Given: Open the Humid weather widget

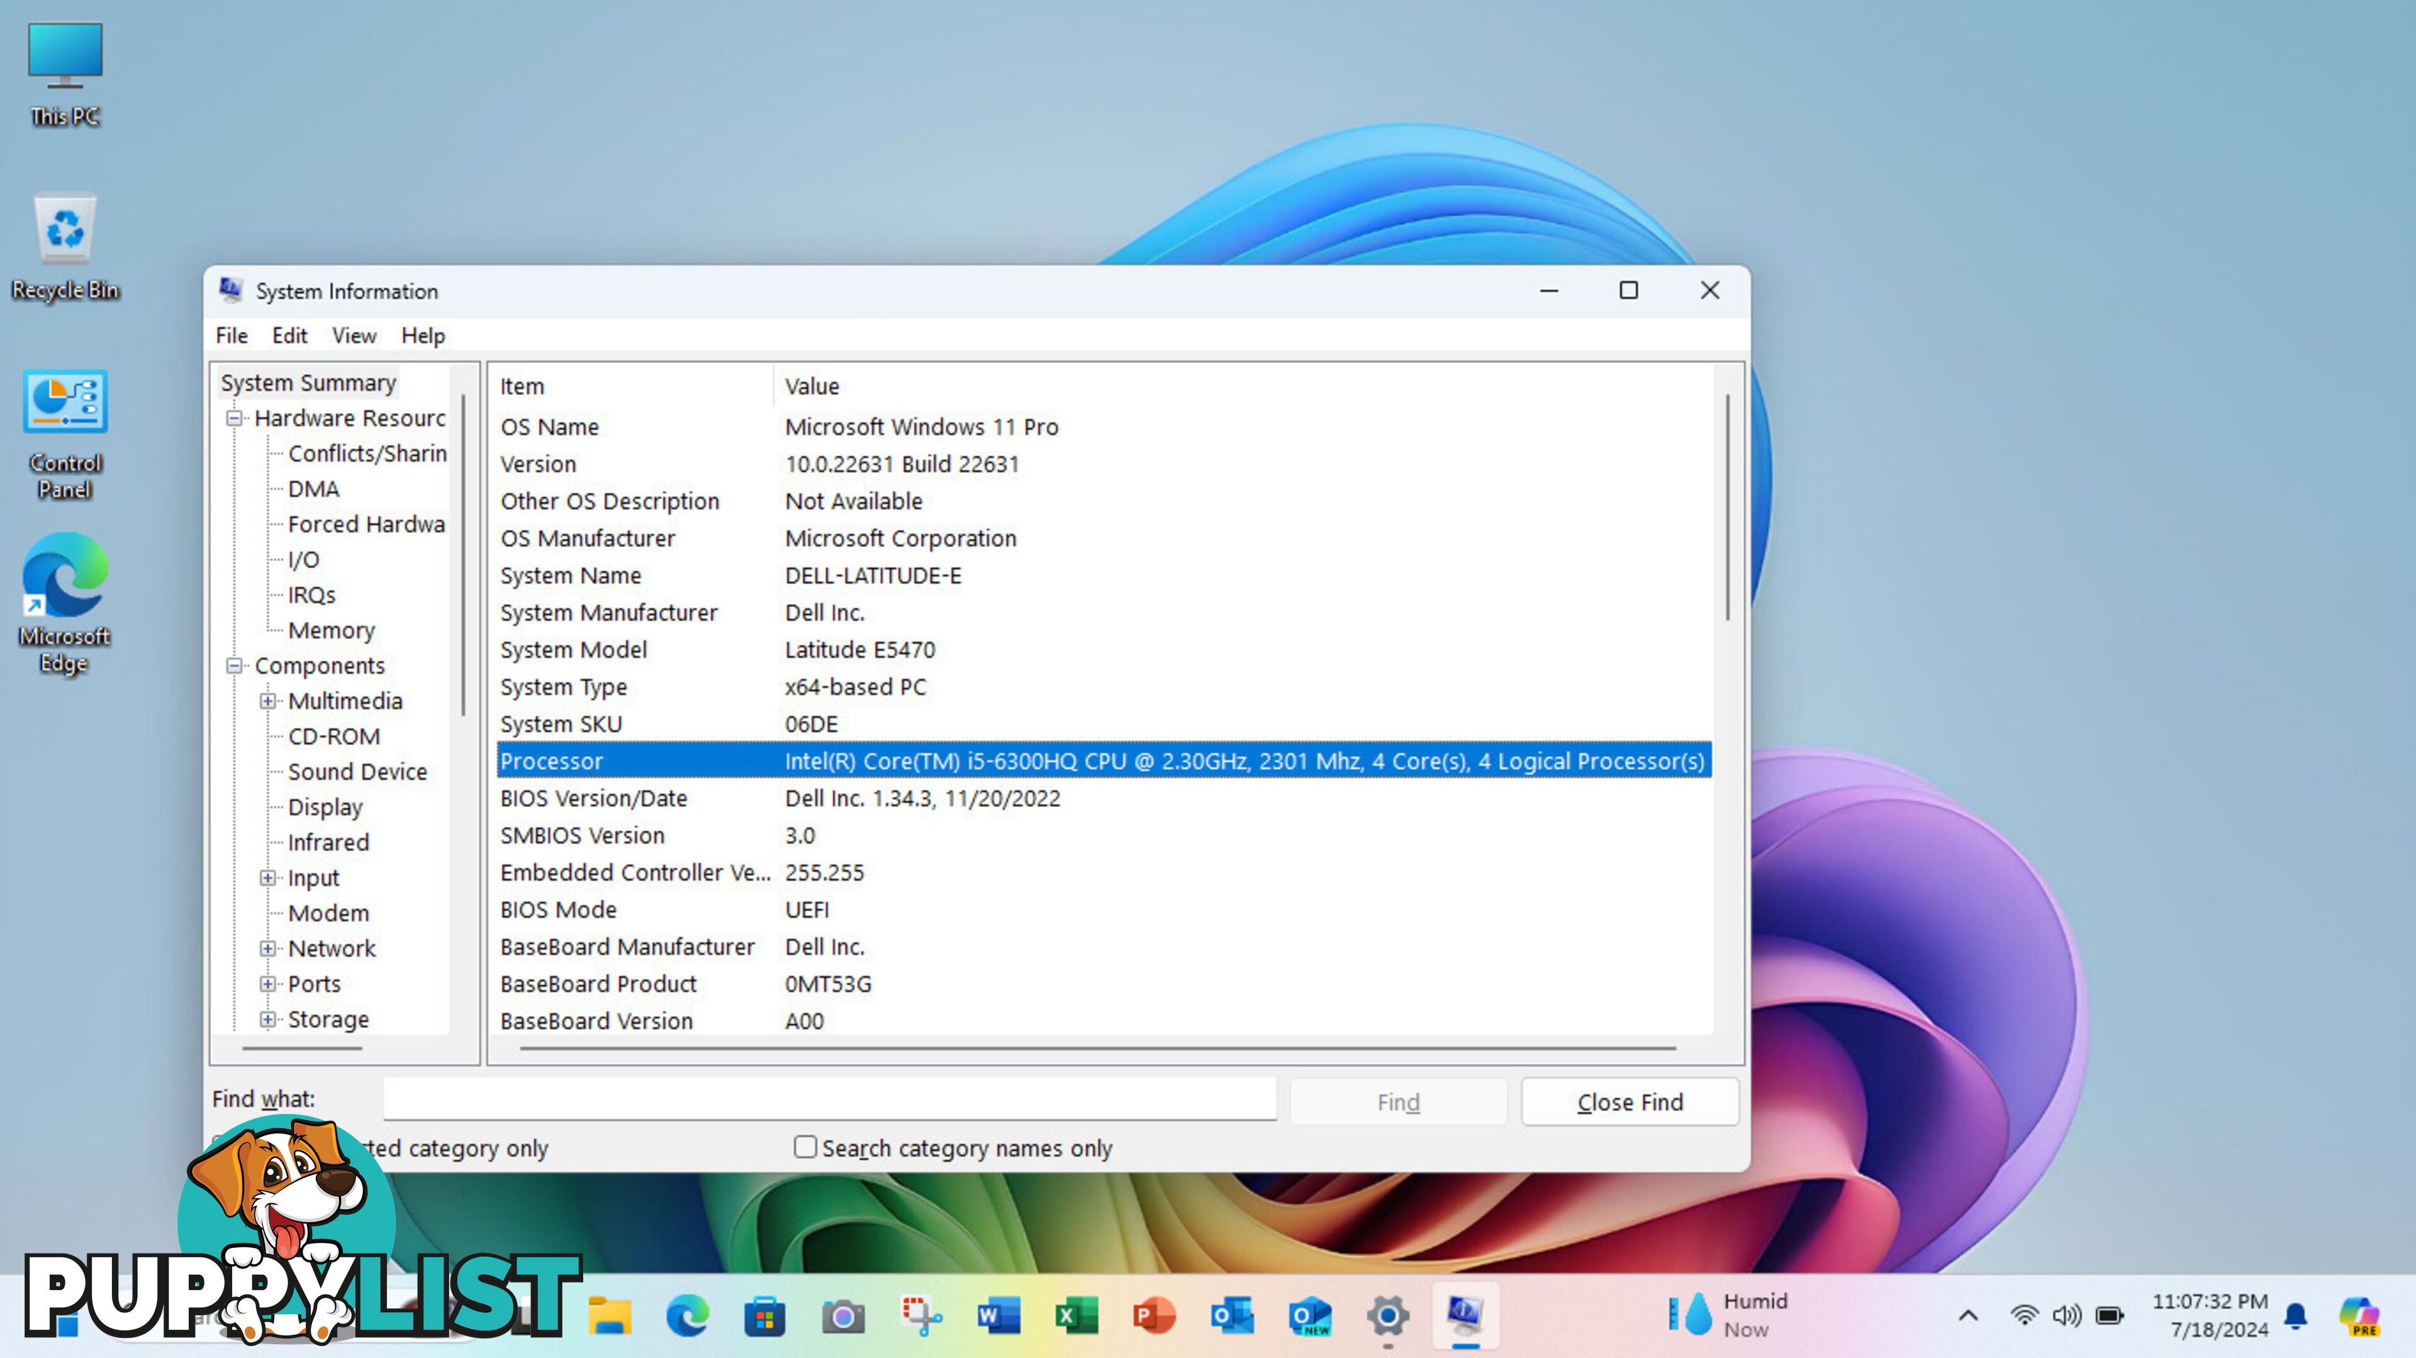Looking at the screenshot, I should click(x=1728, y=1315).
